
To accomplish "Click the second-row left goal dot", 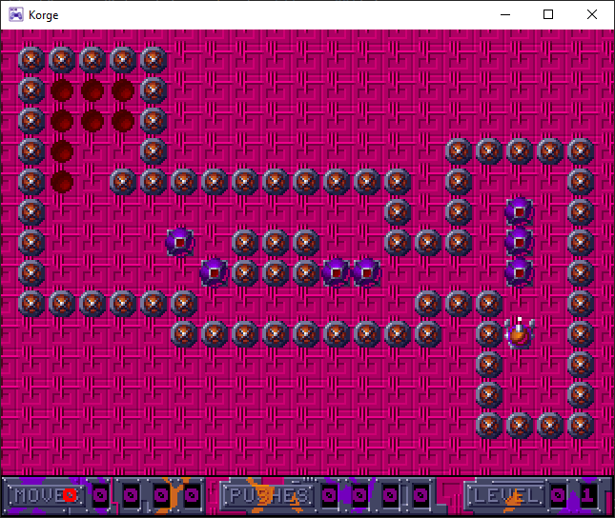I will tap(62, 121).
